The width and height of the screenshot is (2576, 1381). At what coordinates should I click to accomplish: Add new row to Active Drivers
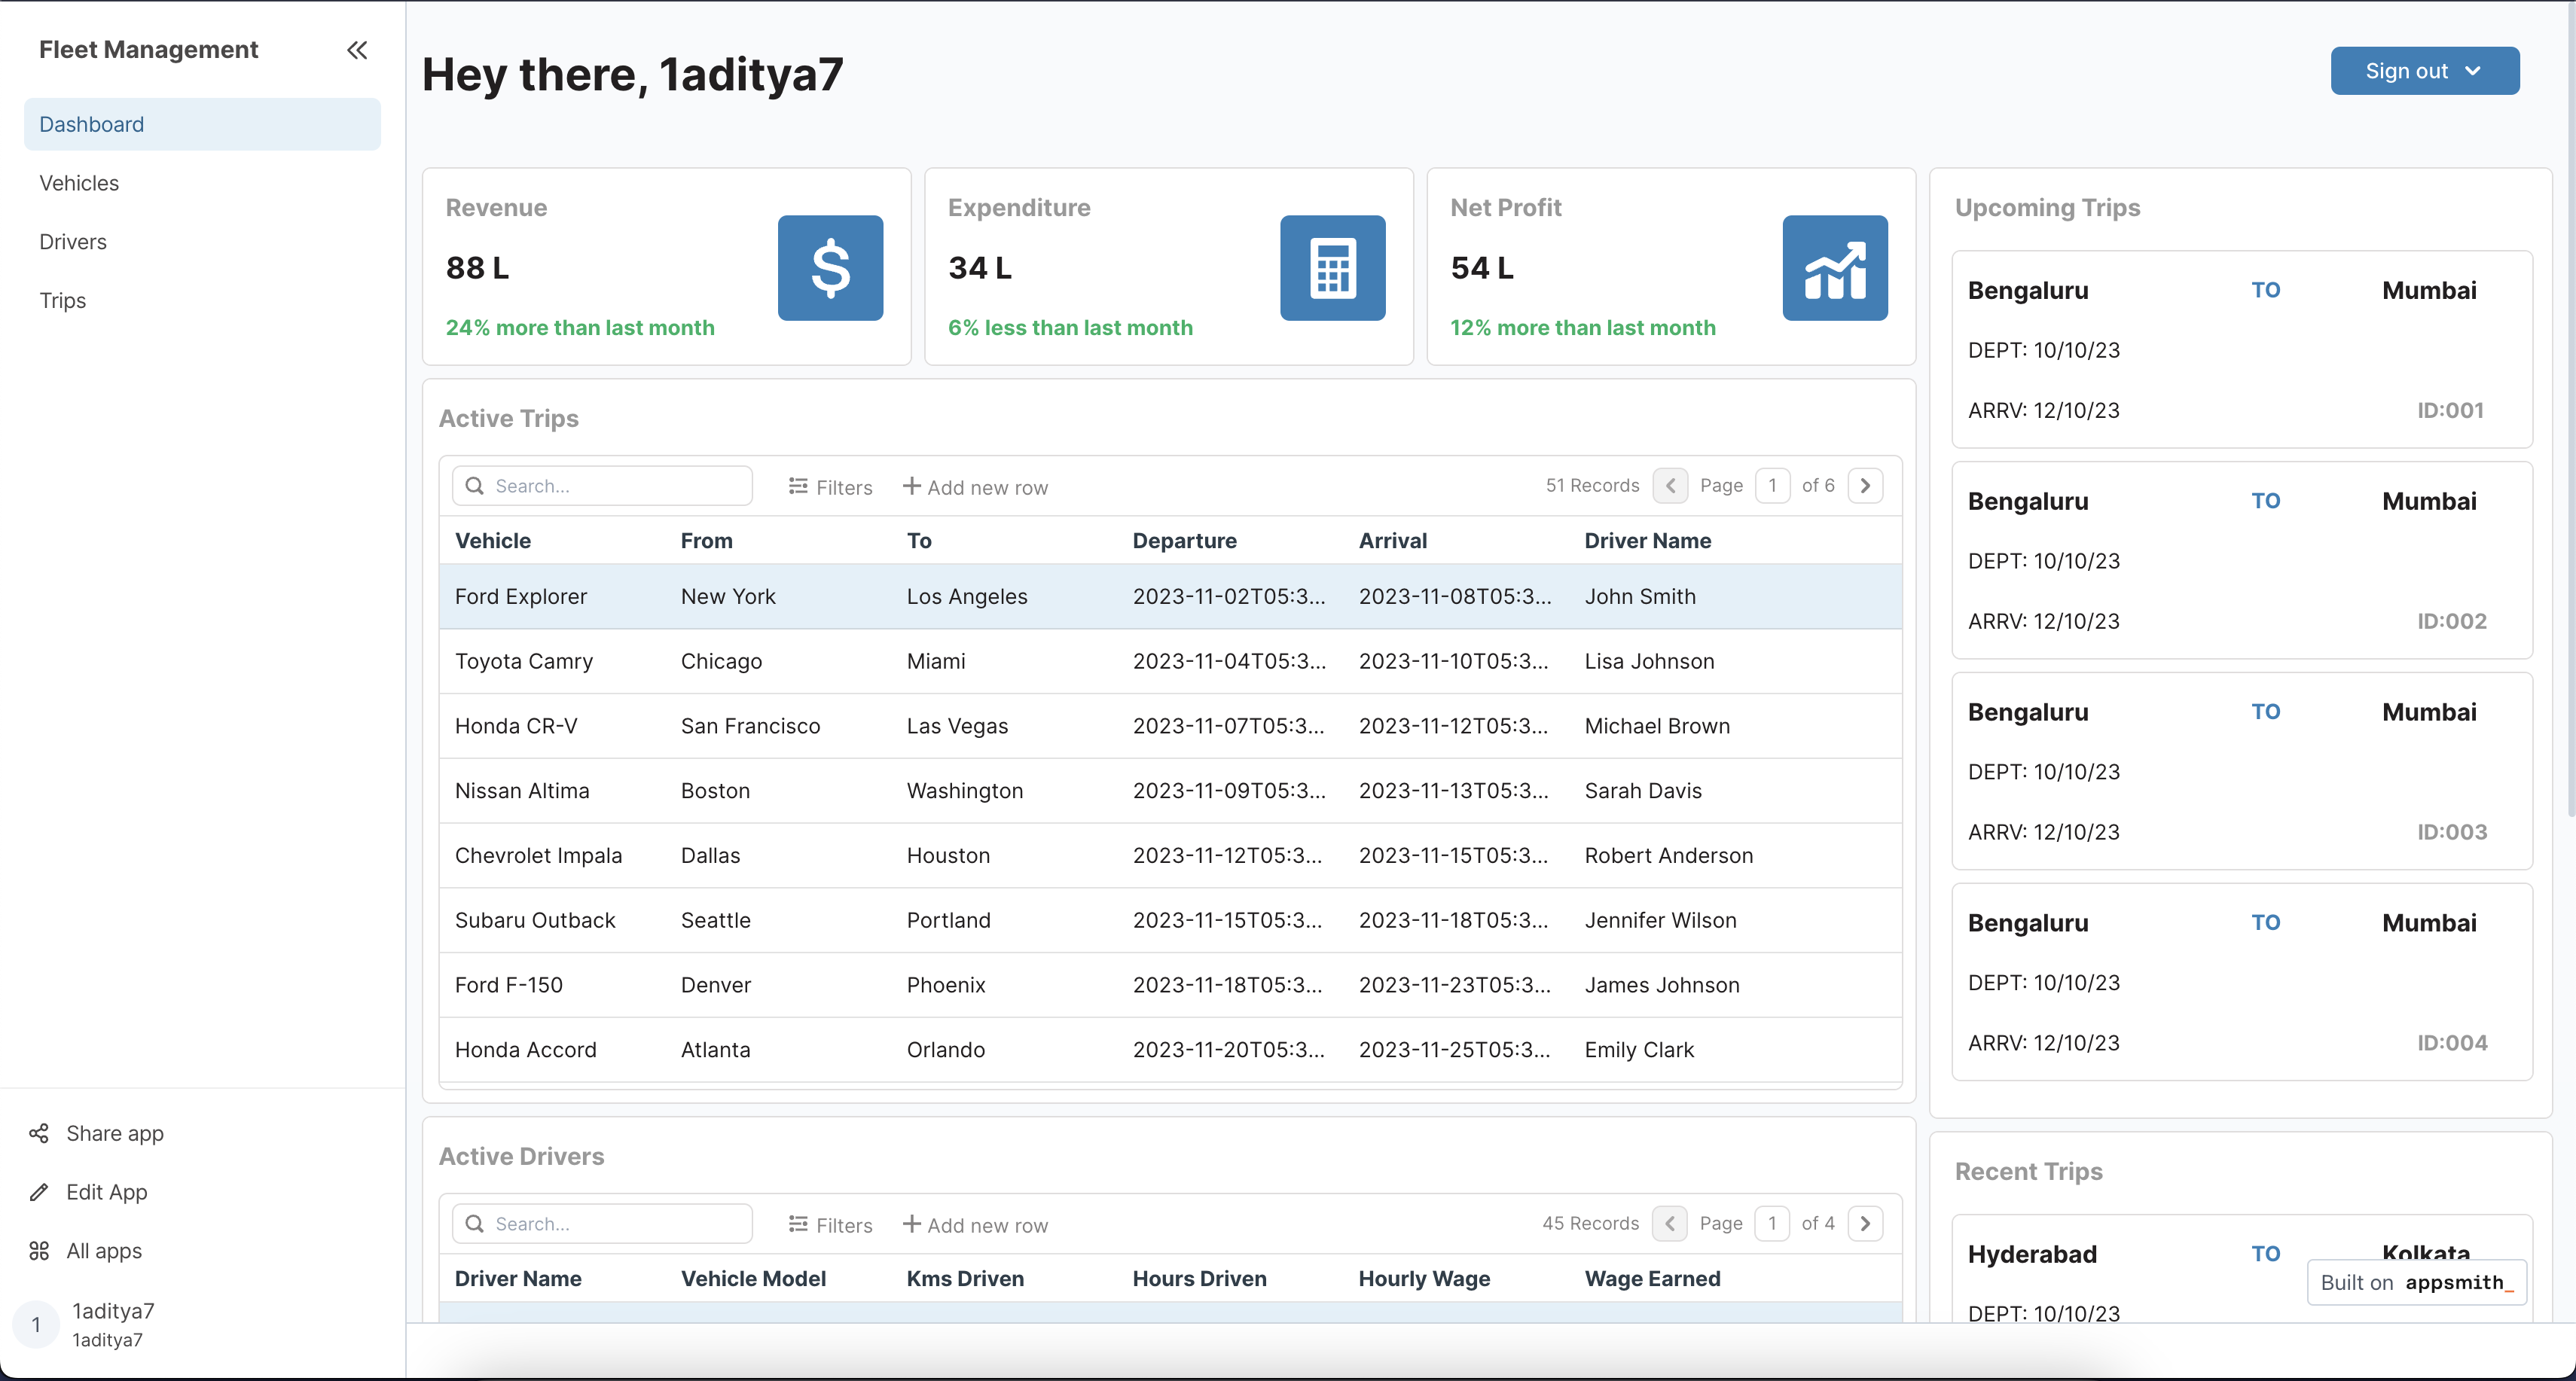975,1225
